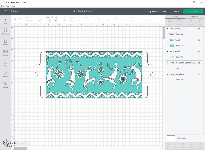Switch to the Layers tab
This screenshot has height=150, width=205.
point(175,17)
